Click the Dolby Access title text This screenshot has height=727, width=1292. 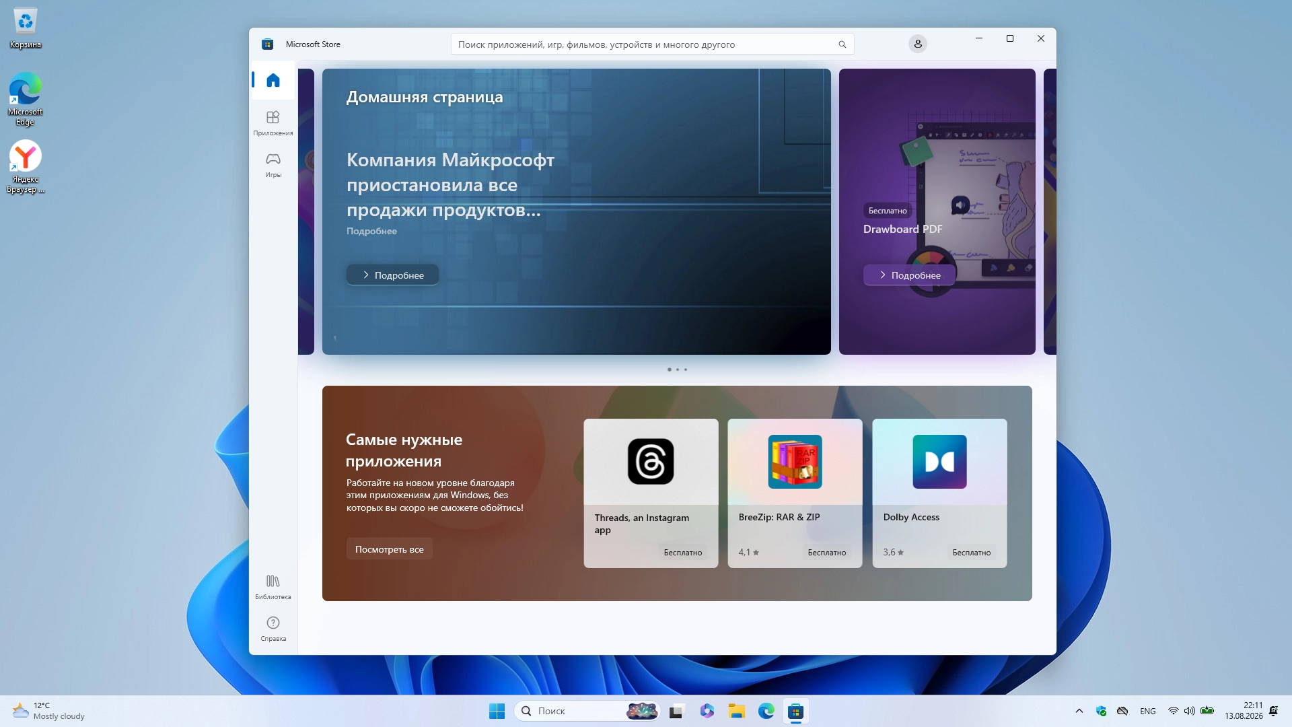[x=911, y=517]
